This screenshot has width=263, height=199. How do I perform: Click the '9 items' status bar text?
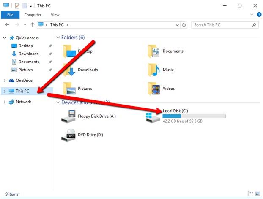tap(12, 194)
